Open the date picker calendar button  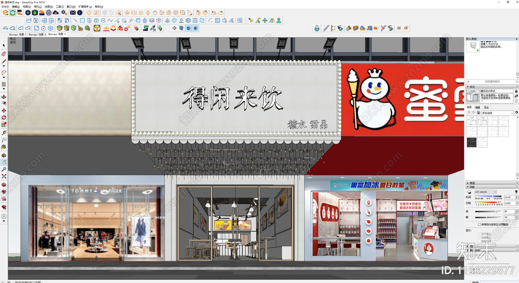[517, 203]
